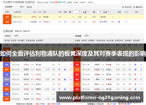Click the 3:1 score on 20-11-26 row
Screen dimensions: 146x105
[32, 70]
